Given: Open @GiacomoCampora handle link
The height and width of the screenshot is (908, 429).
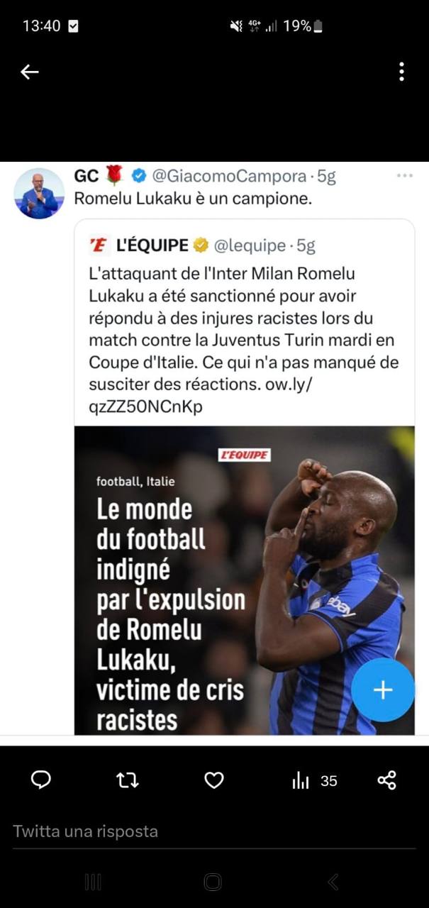Looking at the screenshot, I should 230,176.
